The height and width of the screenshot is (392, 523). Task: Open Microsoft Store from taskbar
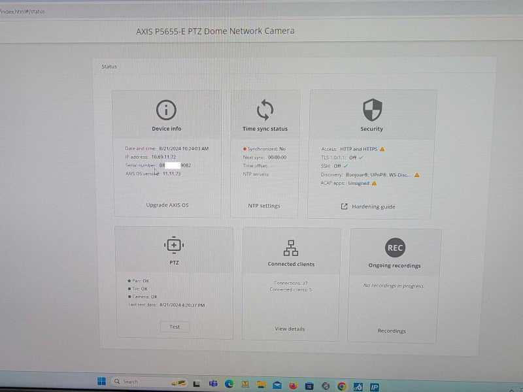(309, 386)
